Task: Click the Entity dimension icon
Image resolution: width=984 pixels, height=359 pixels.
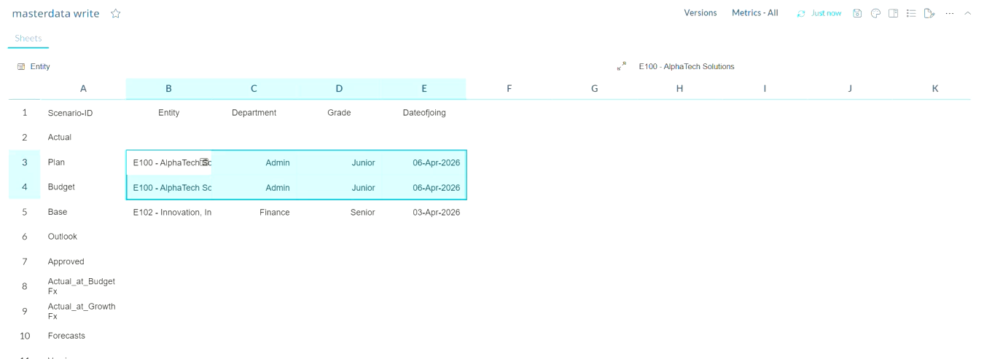Action: coord(21,66)
